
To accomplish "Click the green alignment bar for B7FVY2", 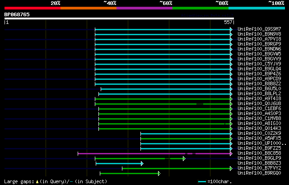I will click(x=176, y=168).
